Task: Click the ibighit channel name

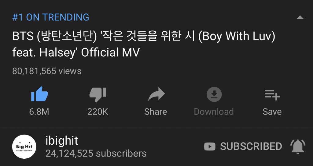Action: 62,141
